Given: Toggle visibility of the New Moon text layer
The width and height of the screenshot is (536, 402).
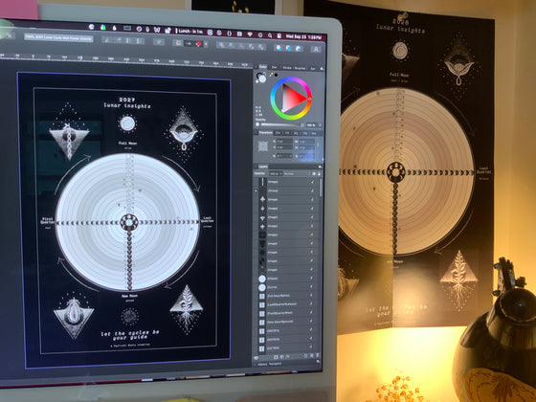Looking at the screenshot, I should (311, 322).
